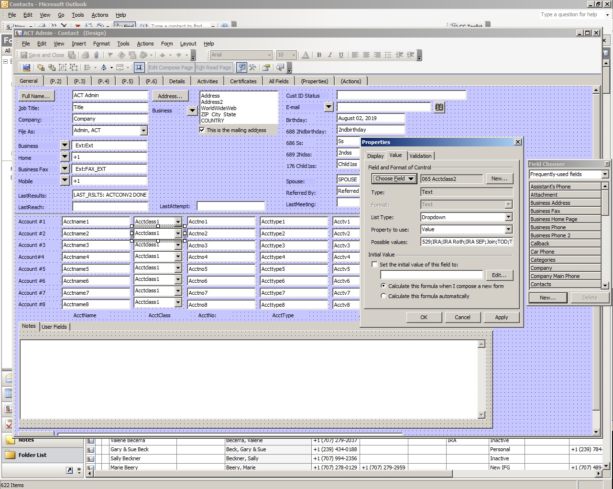Open the Go menu in Outlook window

[61, 15]
